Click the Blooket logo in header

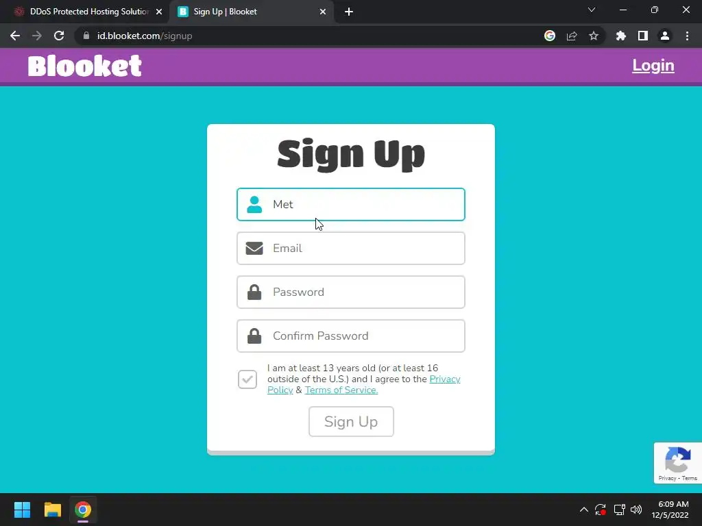pyautogui.click(x=84, y=66)
